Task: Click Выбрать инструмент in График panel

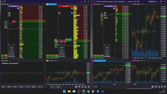Action: tap(10, 63)
